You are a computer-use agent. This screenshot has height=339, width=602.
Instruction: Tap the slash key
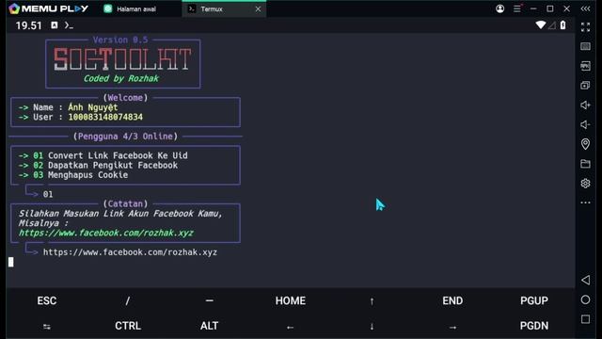coord(128,300)
